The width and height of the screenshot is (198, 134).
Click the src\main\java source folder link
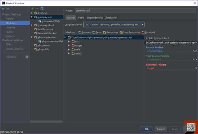click(x=155, y=51)
